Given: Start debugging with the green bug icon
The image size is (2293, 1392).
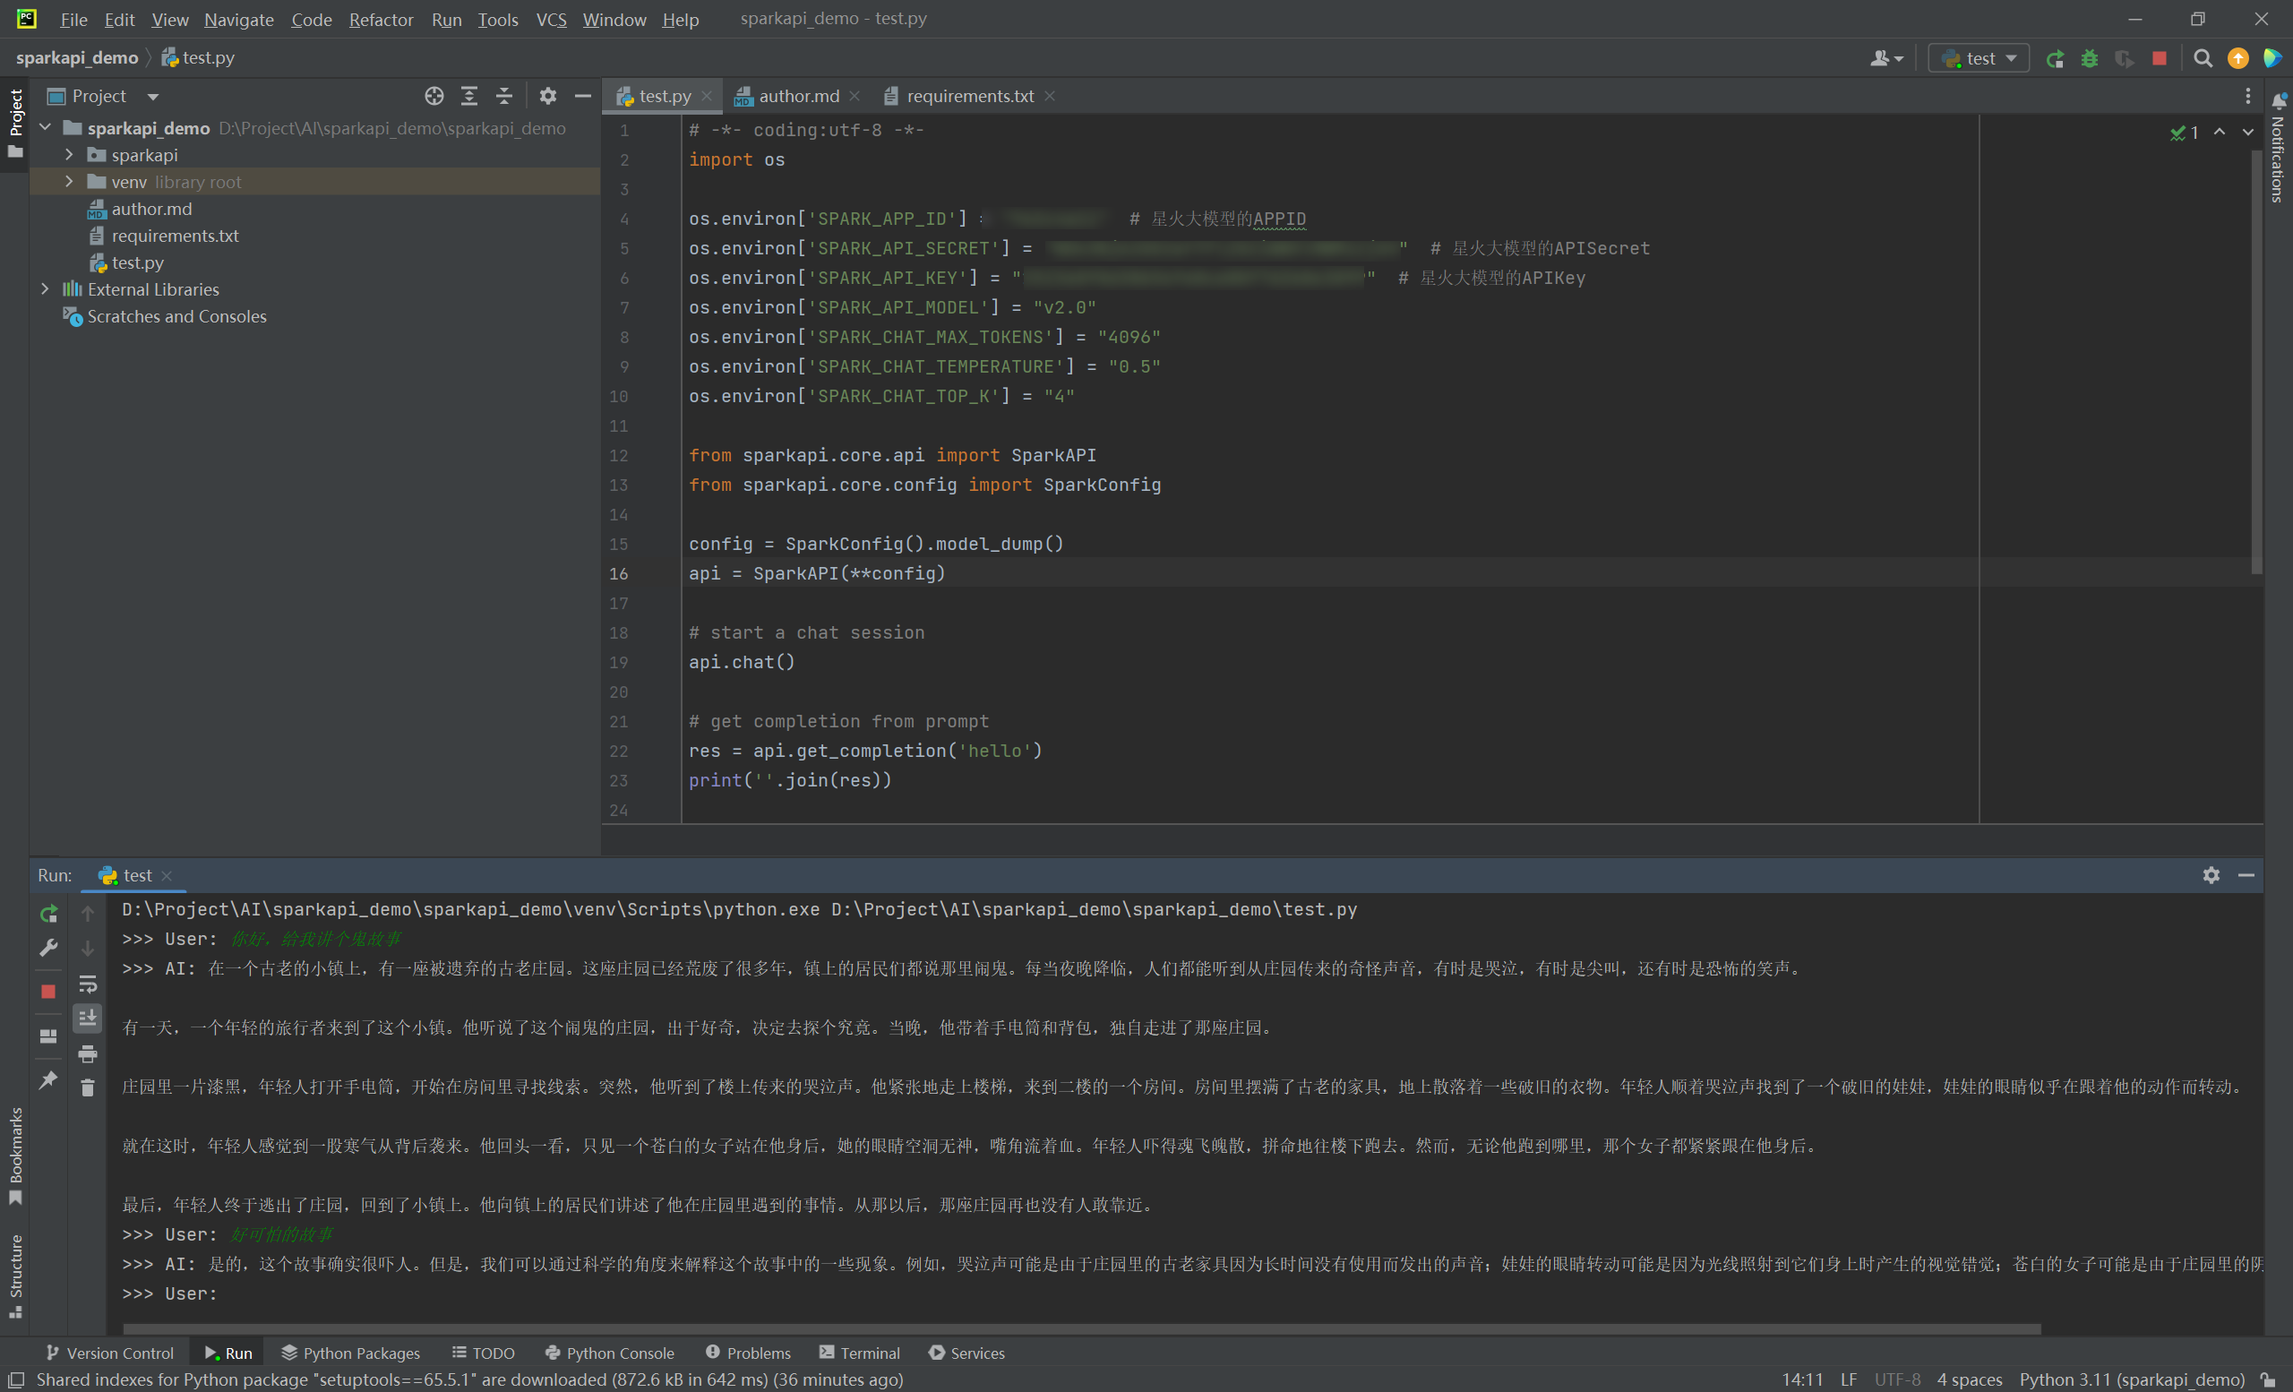Looking at the screenshot, I should 2089,58.
